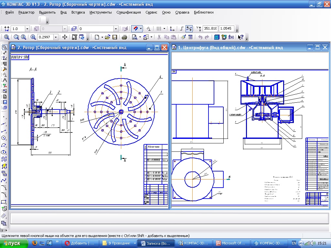331x248 pixels.
Task: Switch to Microsoft Of... taskbar button
Action: (x=231, y=243)
